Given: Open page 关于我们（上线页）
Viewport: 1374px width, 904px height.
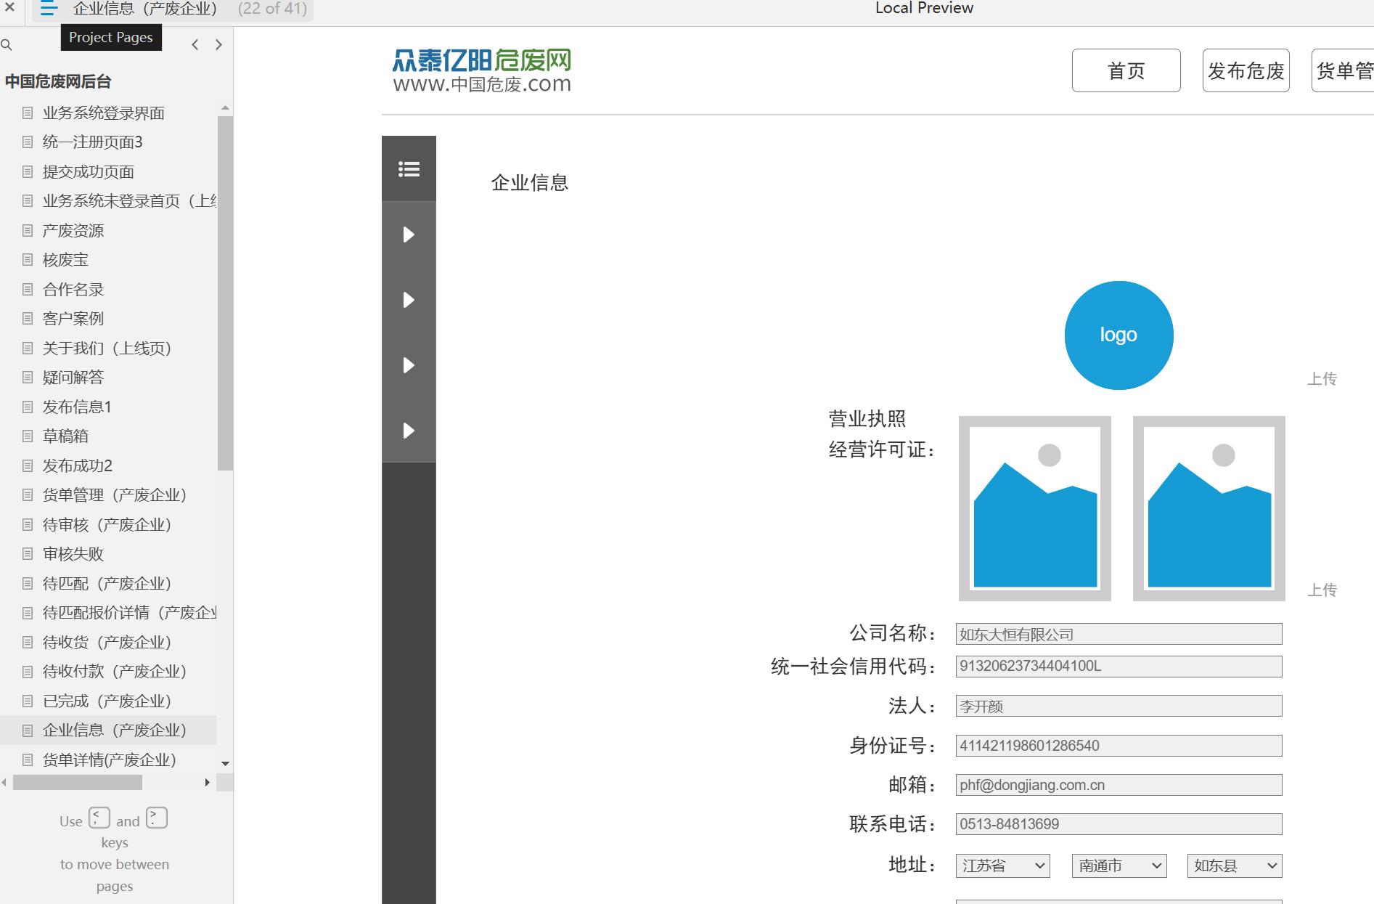Looking at the screenshot, I should click(x=107, y=349).
